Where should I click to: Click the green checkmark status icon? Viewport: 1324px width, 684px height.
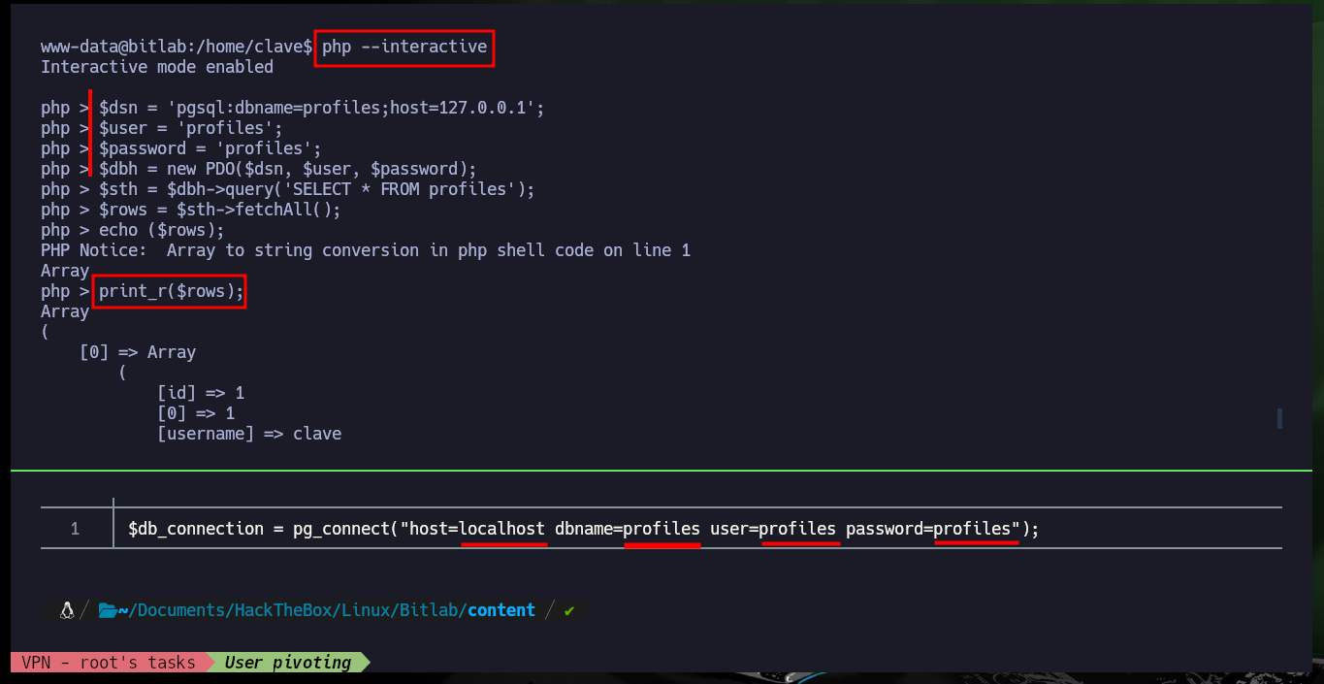point(569,610)
